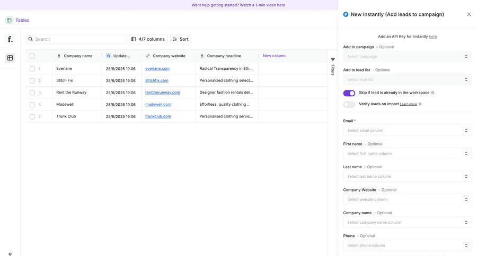
Task: Select the Stitch Fix company name cell
Action: (77, 80)
